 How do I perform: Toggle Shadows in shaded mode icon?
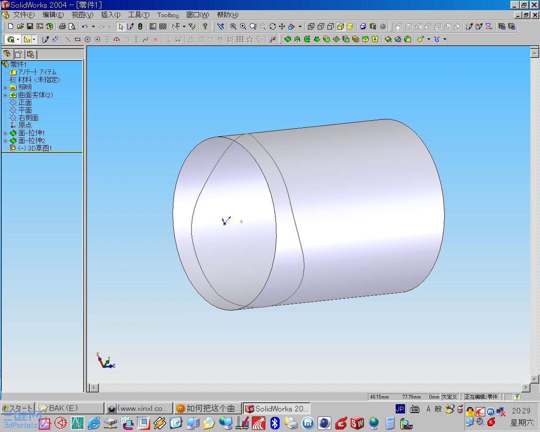(363, 27)
